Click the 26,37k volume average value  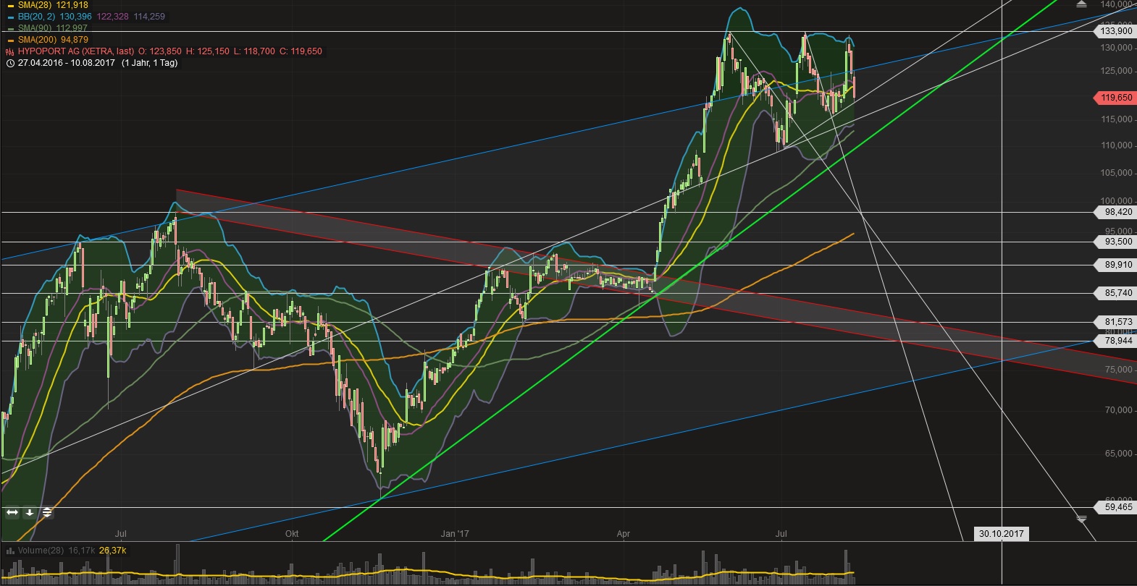[x=113, y=551]
